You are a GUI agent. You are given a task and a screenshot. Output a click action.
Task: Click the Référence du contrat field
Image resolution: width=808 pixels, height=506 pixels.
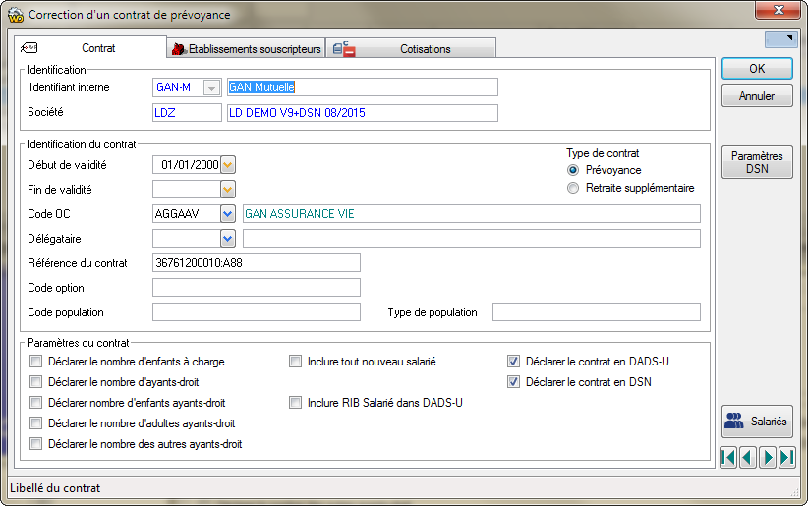[257, 263]
